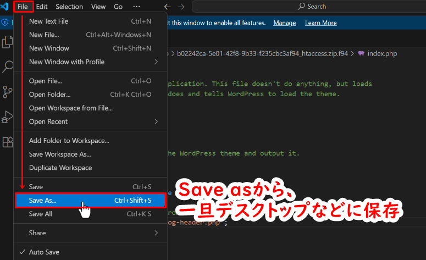Screen dimensions: 426x260
Task: Open the Extensions view in activity bar
Action: click(8, 142)
